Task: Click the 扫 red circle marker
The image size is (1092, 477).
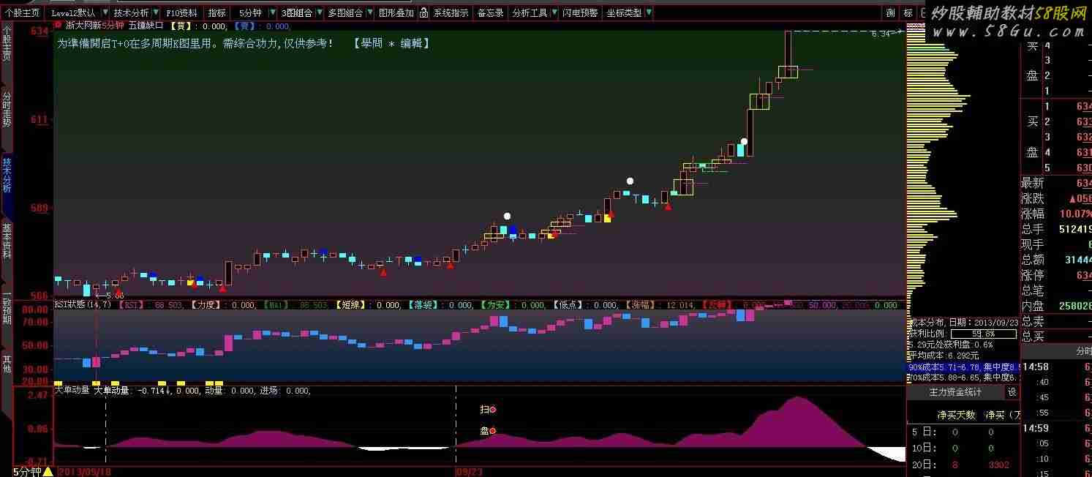Action: (x=492, y=410)
